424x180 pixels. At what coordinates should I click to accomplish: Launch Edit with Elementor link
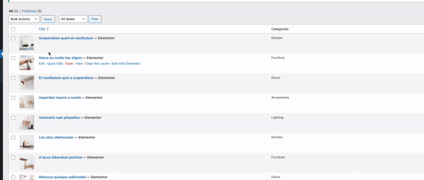click(x=126, y=64)
